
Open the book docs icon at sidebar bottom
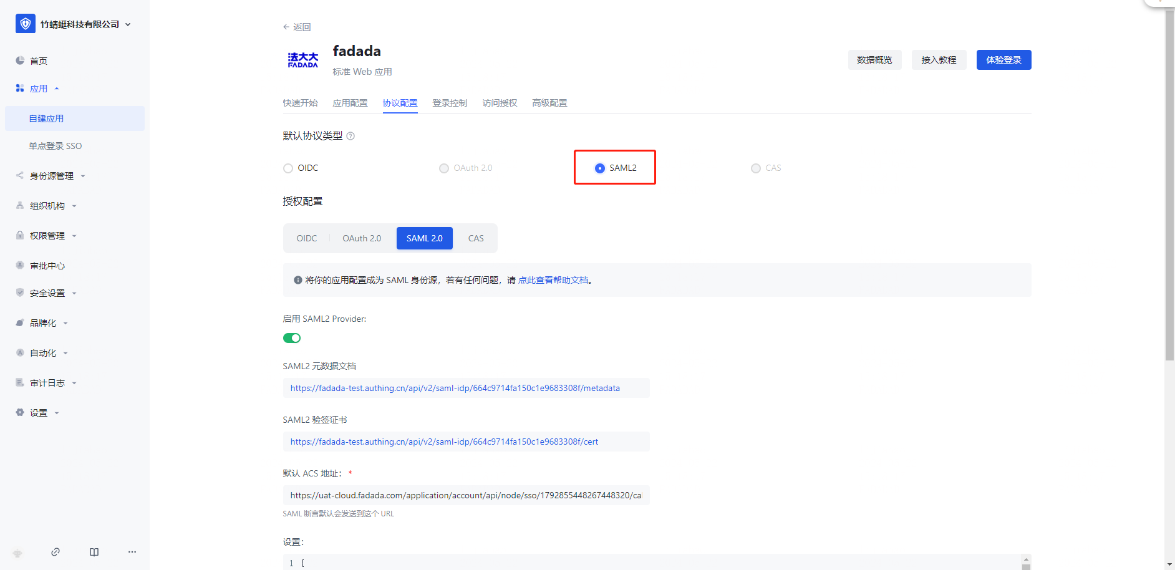pyautogui.click(x=94, y=552)
